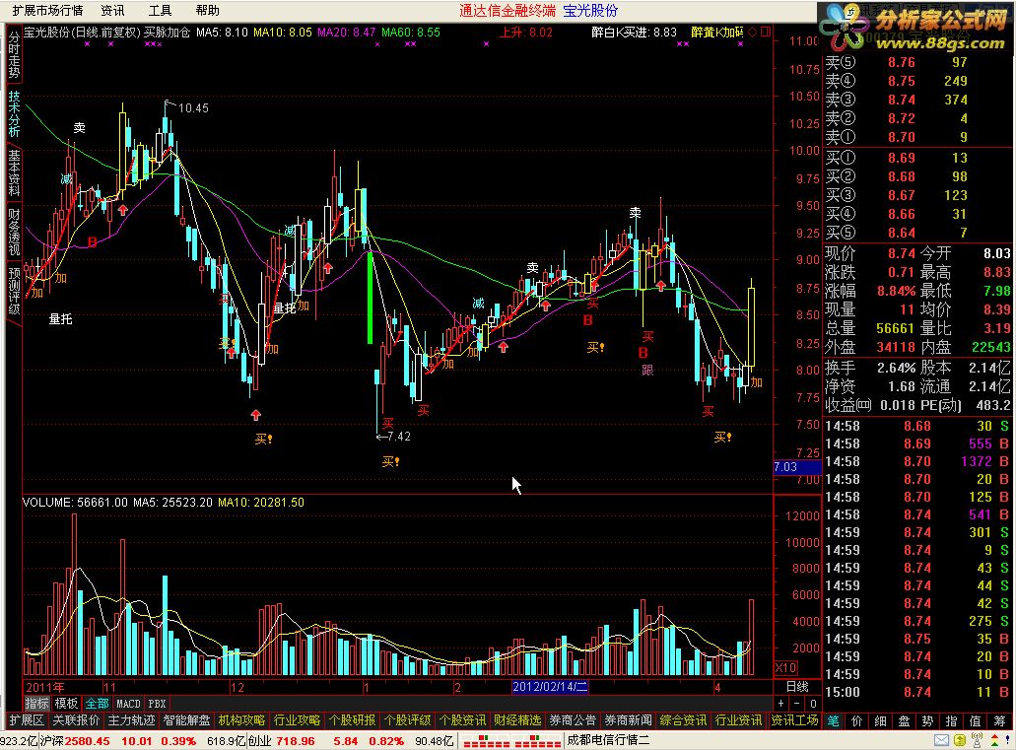The height and width of the screenshot is (750, 1016).
Task: Click the plus zoom-in button below chart
Action: coord(781,704)
